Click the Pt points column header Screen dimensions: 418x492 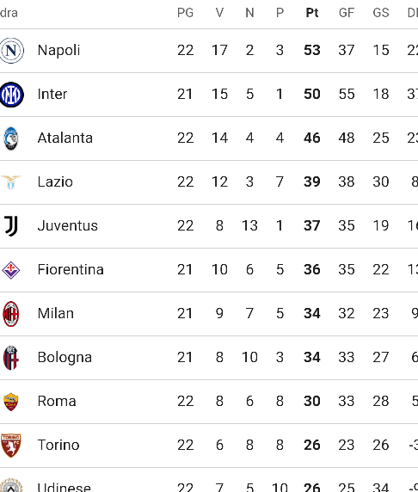(312, 13)
